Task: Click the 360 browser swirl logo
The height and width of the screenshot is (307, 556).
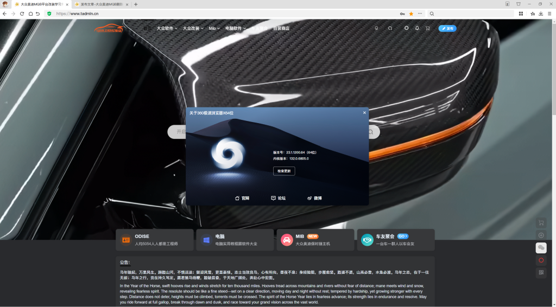Action: [x=228, y=153]
